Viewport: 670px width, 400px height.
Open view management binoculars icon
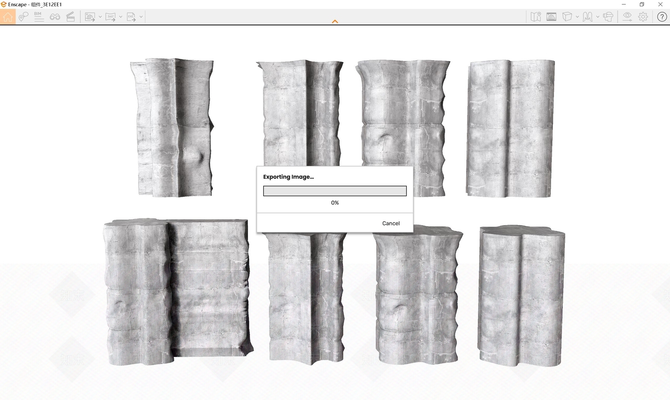click(x=55, y=17)
